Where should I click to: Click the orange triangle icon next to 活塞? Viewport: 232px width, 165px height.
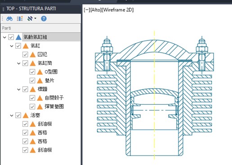point(26,116)
